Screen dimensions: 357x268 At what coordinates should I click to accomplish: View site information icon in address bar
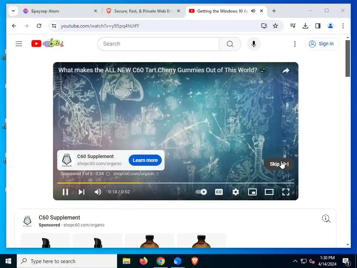[x=54, y=26]
